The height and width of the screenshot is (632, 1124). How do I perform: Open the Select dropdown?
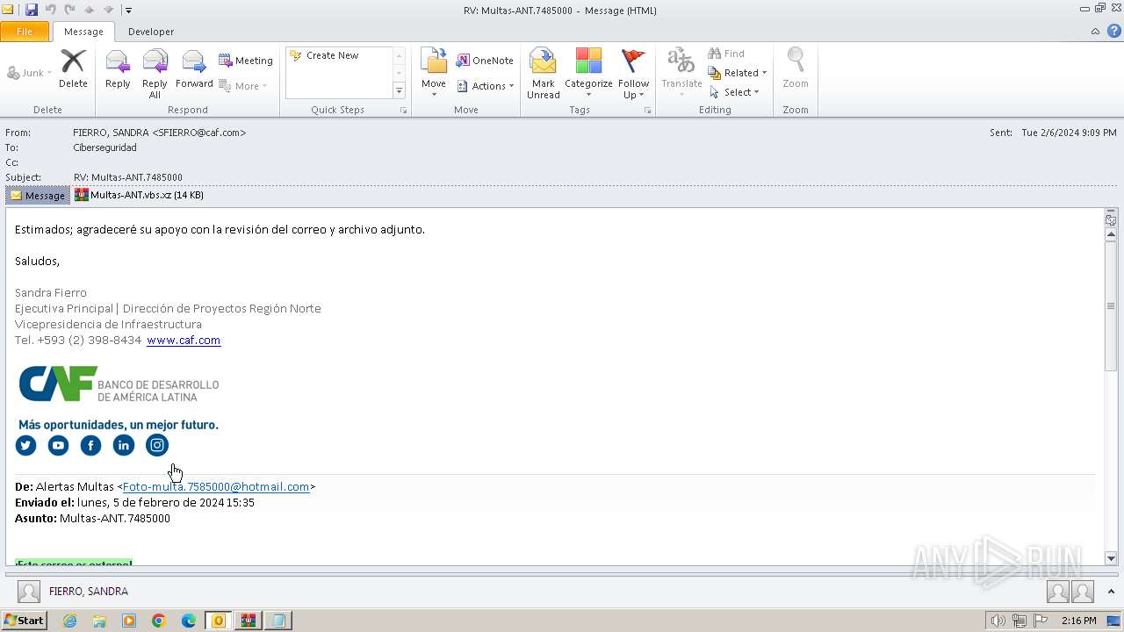click(x=734, y=92)
